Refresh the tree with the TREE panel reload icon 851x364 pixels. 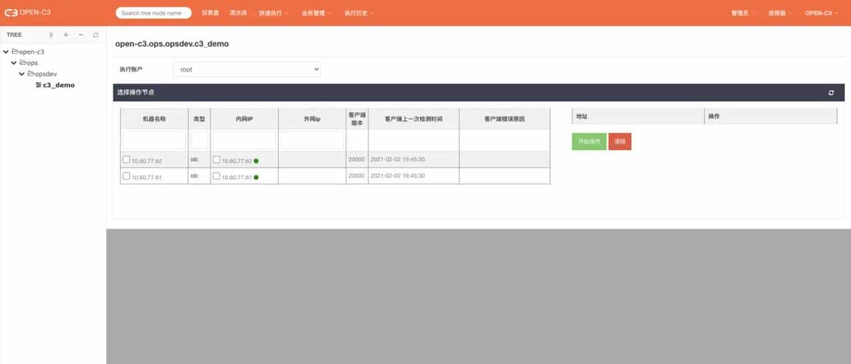coord(96,35)
